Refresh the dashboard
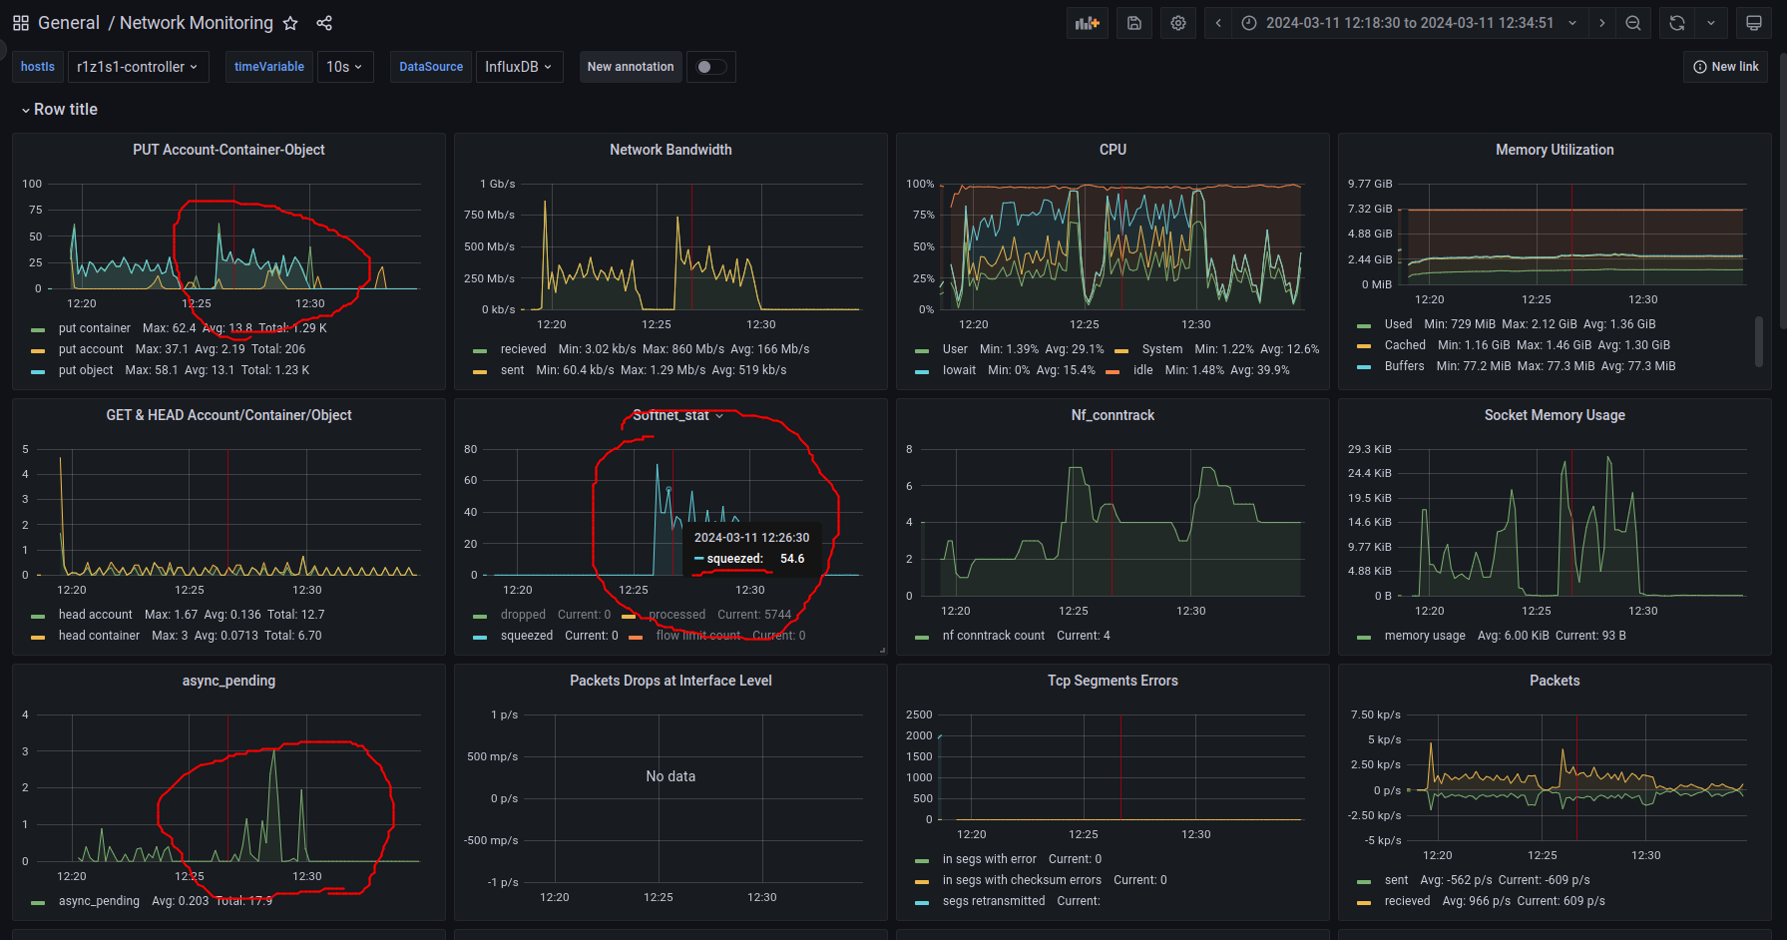The height and width of the screenshot is (940, 1787). point(1677,23)
